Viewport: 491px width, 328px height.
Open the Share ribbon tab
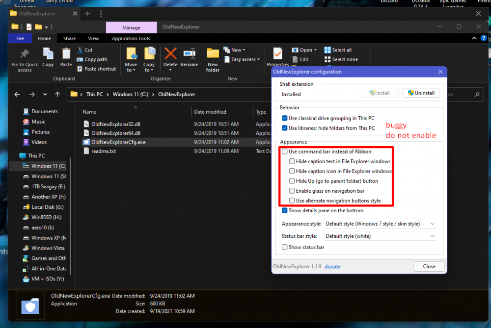pyautogui.click(x=69, y=38)
